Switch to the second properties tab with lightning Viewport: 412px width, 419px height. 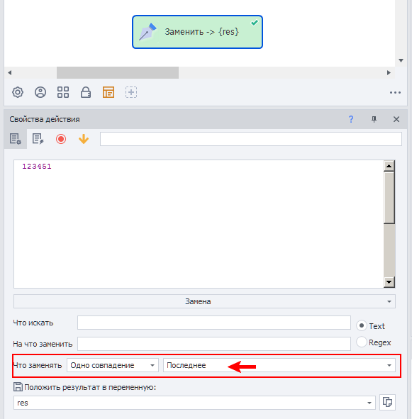(x=38, y=139)
